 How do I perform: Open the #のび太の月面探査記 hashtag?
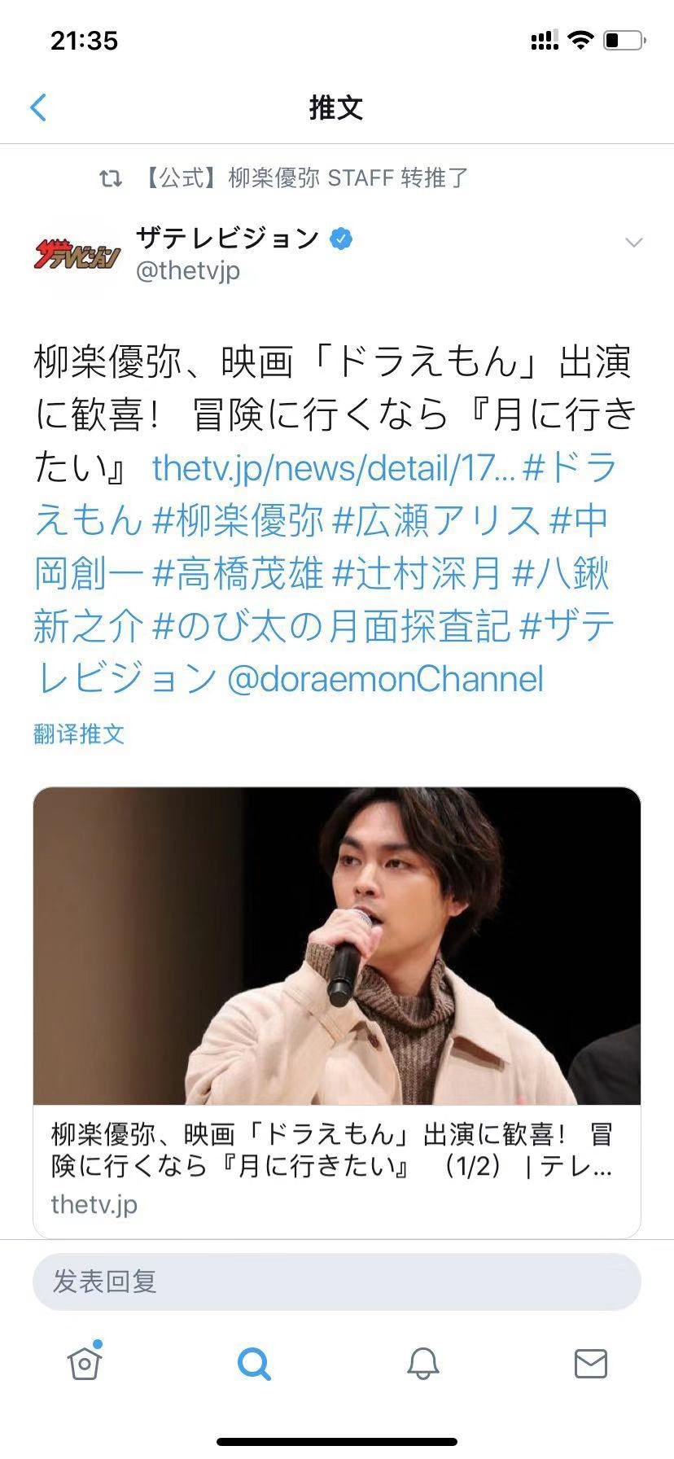point(332,626)
